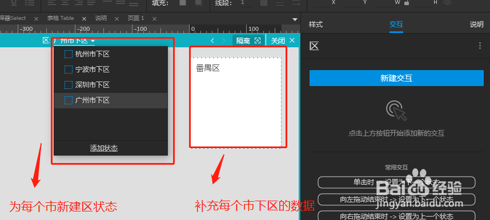The height and width of the screenshot is (220, 490).
Task: Close the 表格 Table page tab
Action: click(x=84, y=19)
